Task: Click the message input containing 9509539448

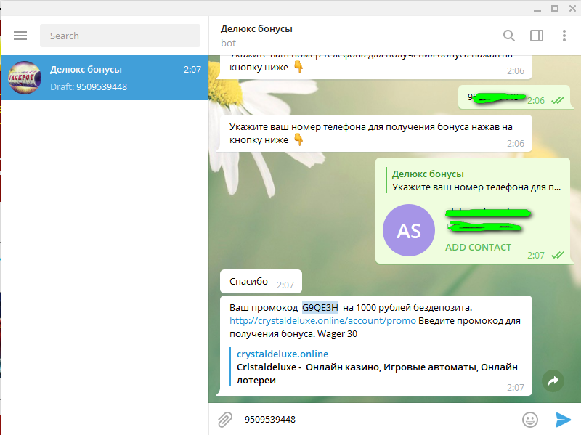Action: (378, 420)
